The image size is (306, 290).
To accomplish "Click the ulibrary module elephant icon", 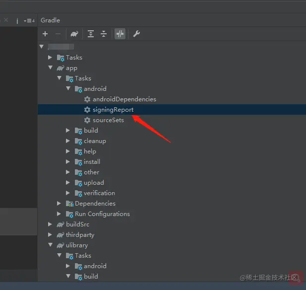I will pyautogui.click(x=61, y=245).
